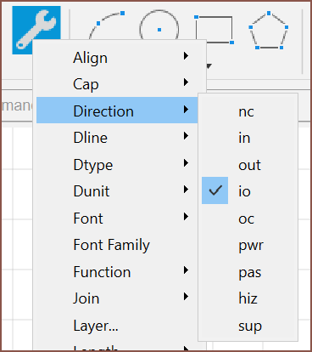Expand the Align submenu arrow
This screenshot has width=312, height=352.
pyautogui.click(x=186, y=55)
